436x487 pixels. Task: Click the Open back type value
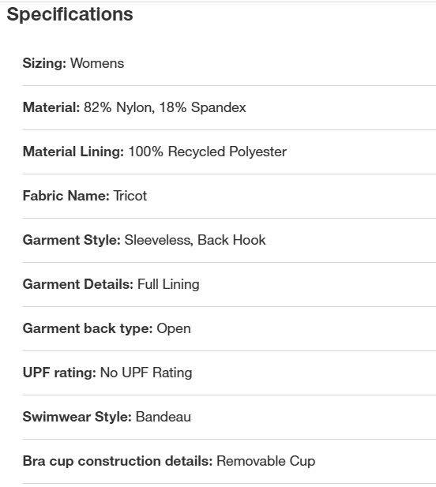[174, 329]
